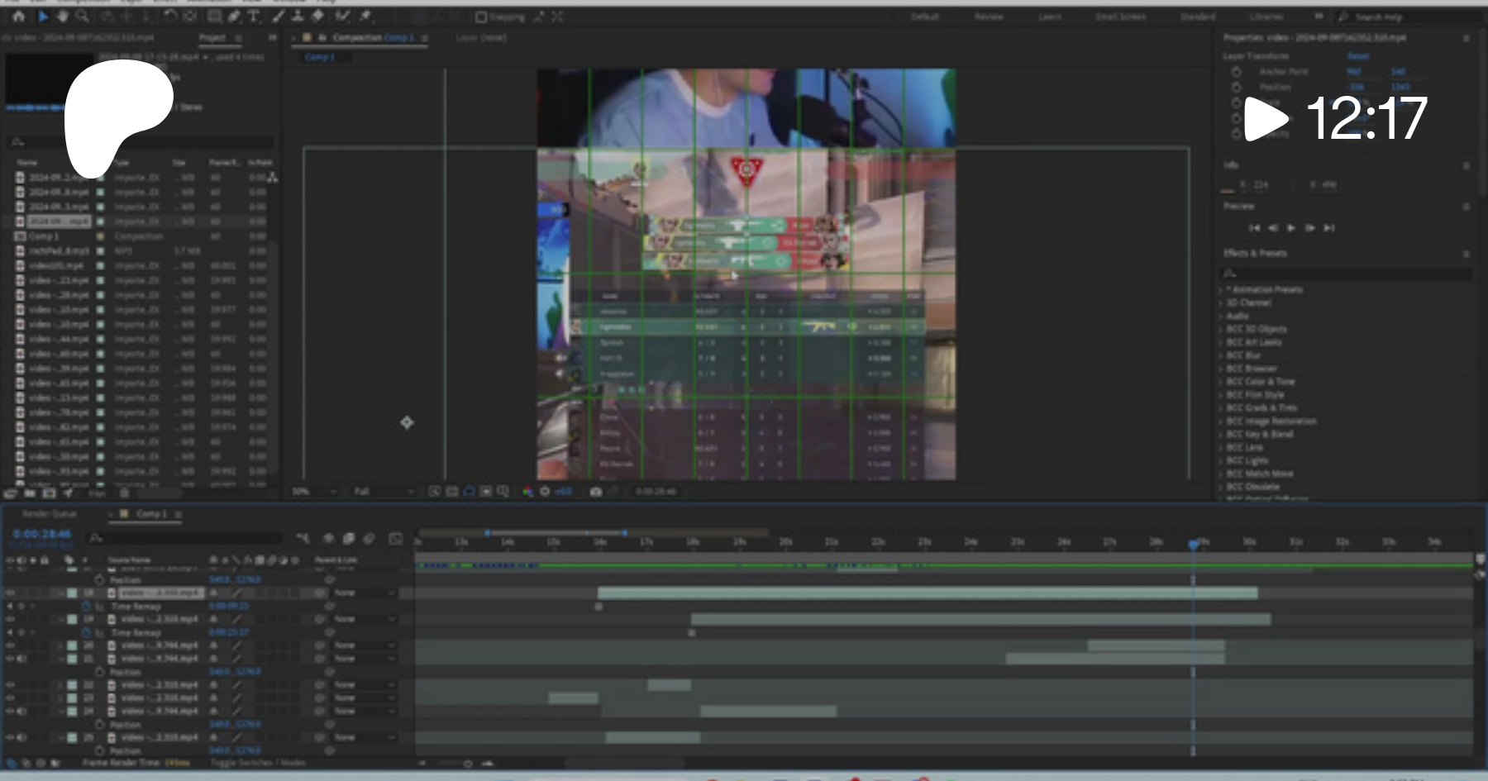
Task: Hide layer 19 using its eye icon
Action: pyautogui.click(x=11, y=619)
